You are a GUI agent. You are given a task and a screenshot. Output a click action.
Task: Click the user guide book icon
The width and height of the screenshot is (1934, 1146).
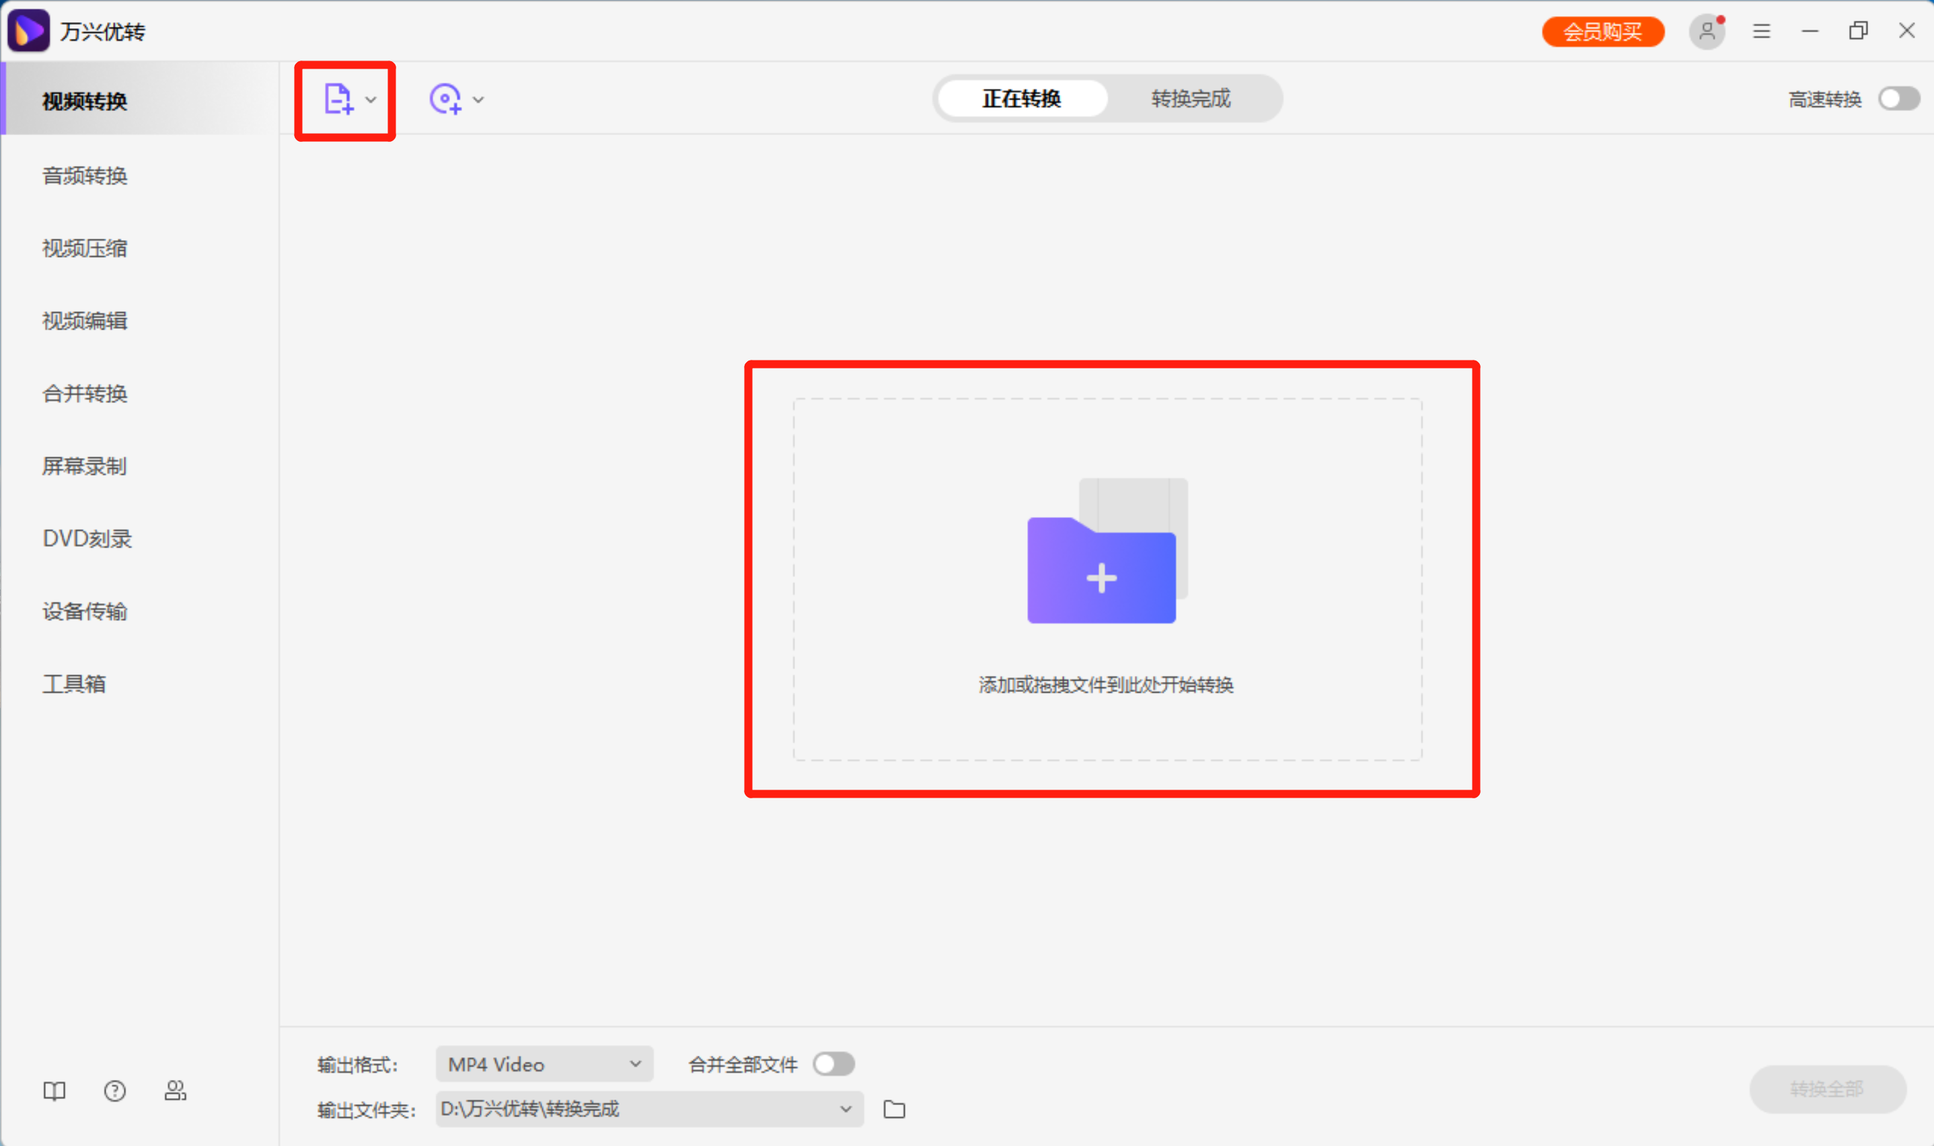click(x=54, y=1090)
